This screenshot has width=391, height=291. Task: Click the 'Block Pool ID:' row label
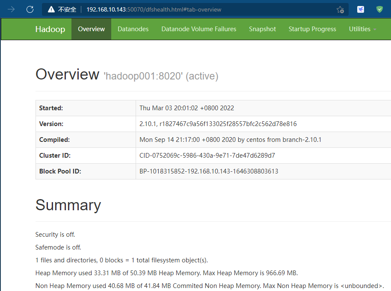[x=60, y=171]
